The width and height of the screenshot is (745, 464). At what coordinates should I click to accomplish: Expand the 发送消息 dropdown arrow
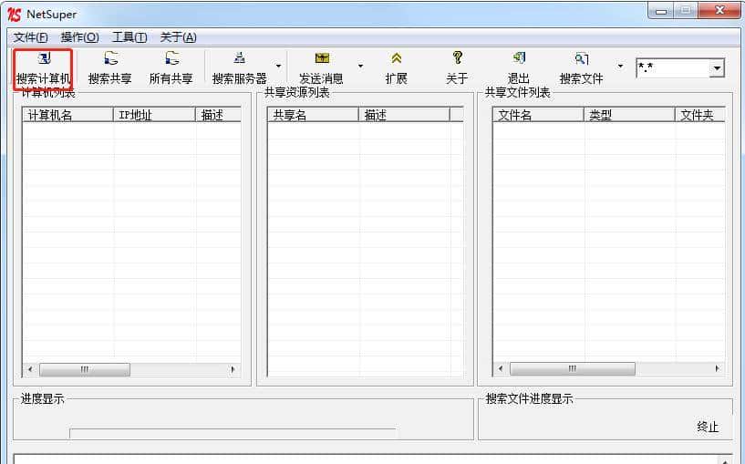click(x=360, y=66)
